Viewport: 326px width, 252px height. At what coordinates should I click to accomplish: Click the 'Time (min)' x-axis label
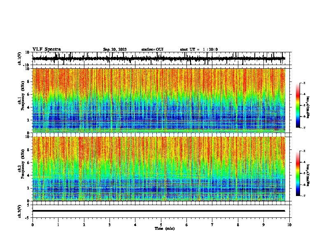165,229
